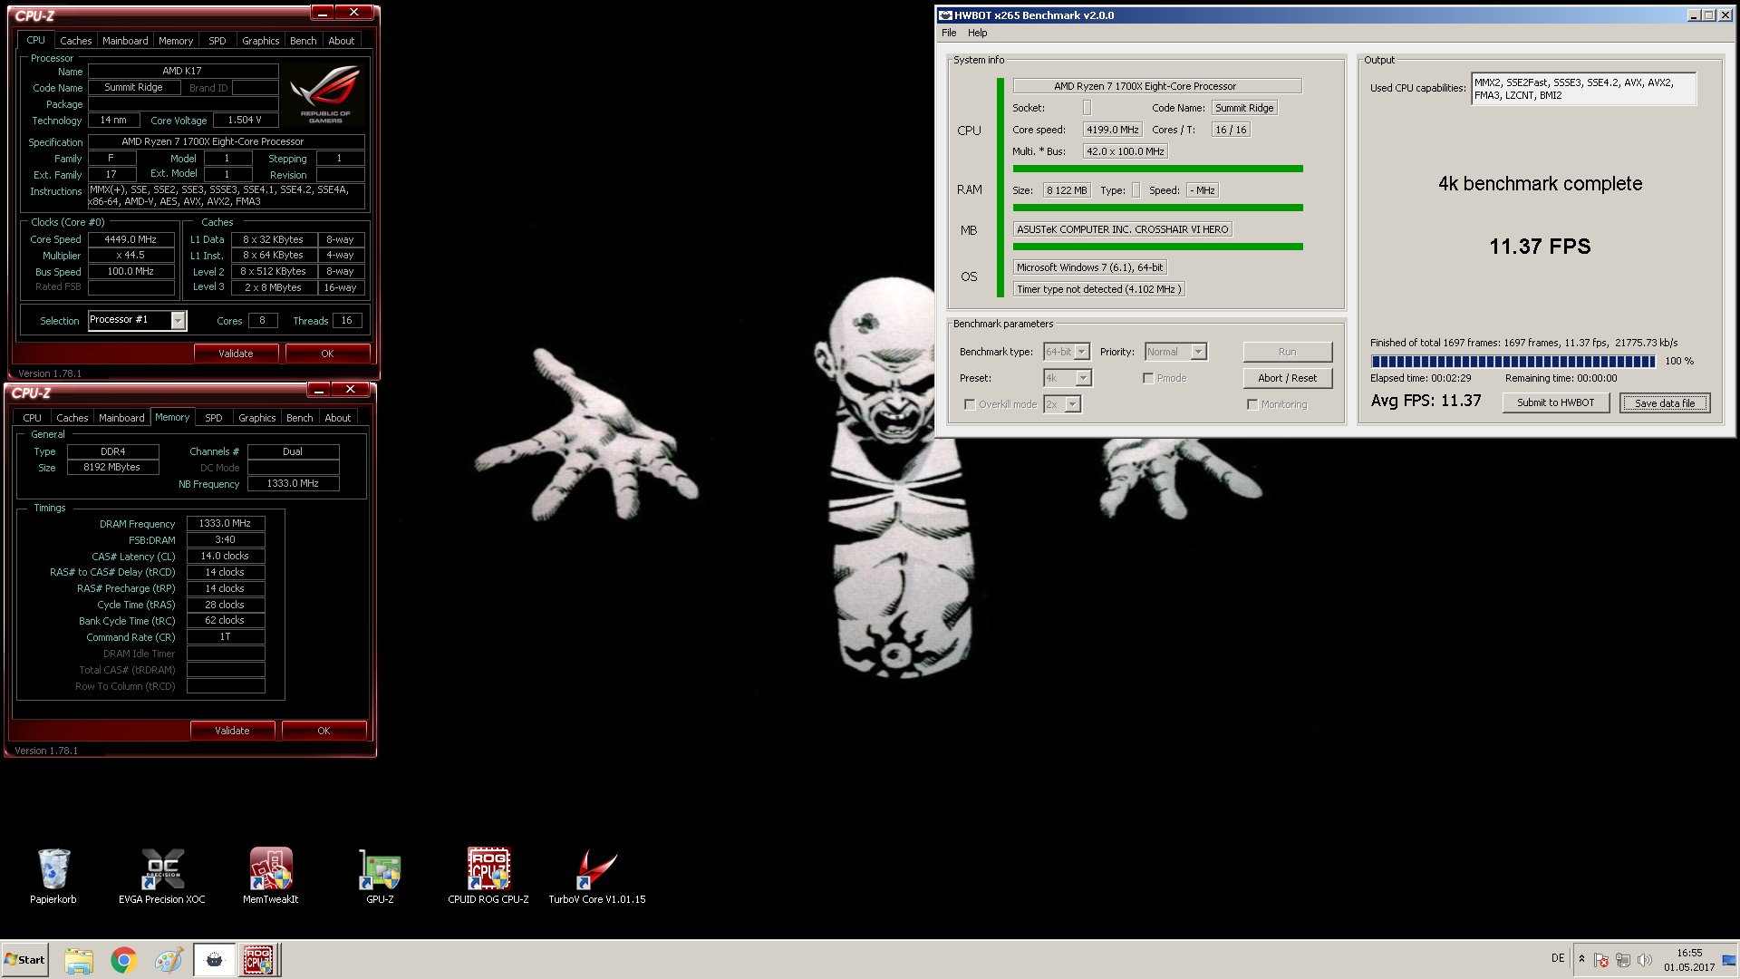
Task: Click the Save data file button
Action: pos(1665,403)
